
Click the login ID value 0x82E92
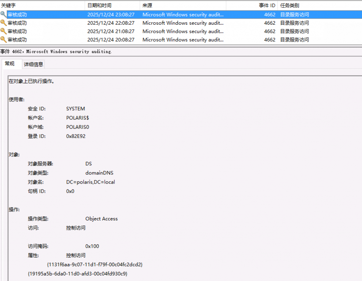(76, 136)
